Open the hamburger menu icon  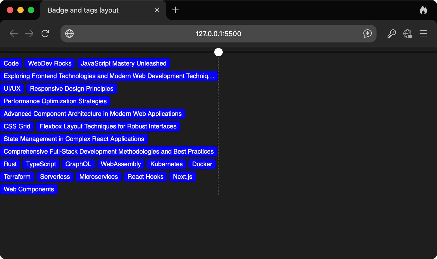click(423, 34)
